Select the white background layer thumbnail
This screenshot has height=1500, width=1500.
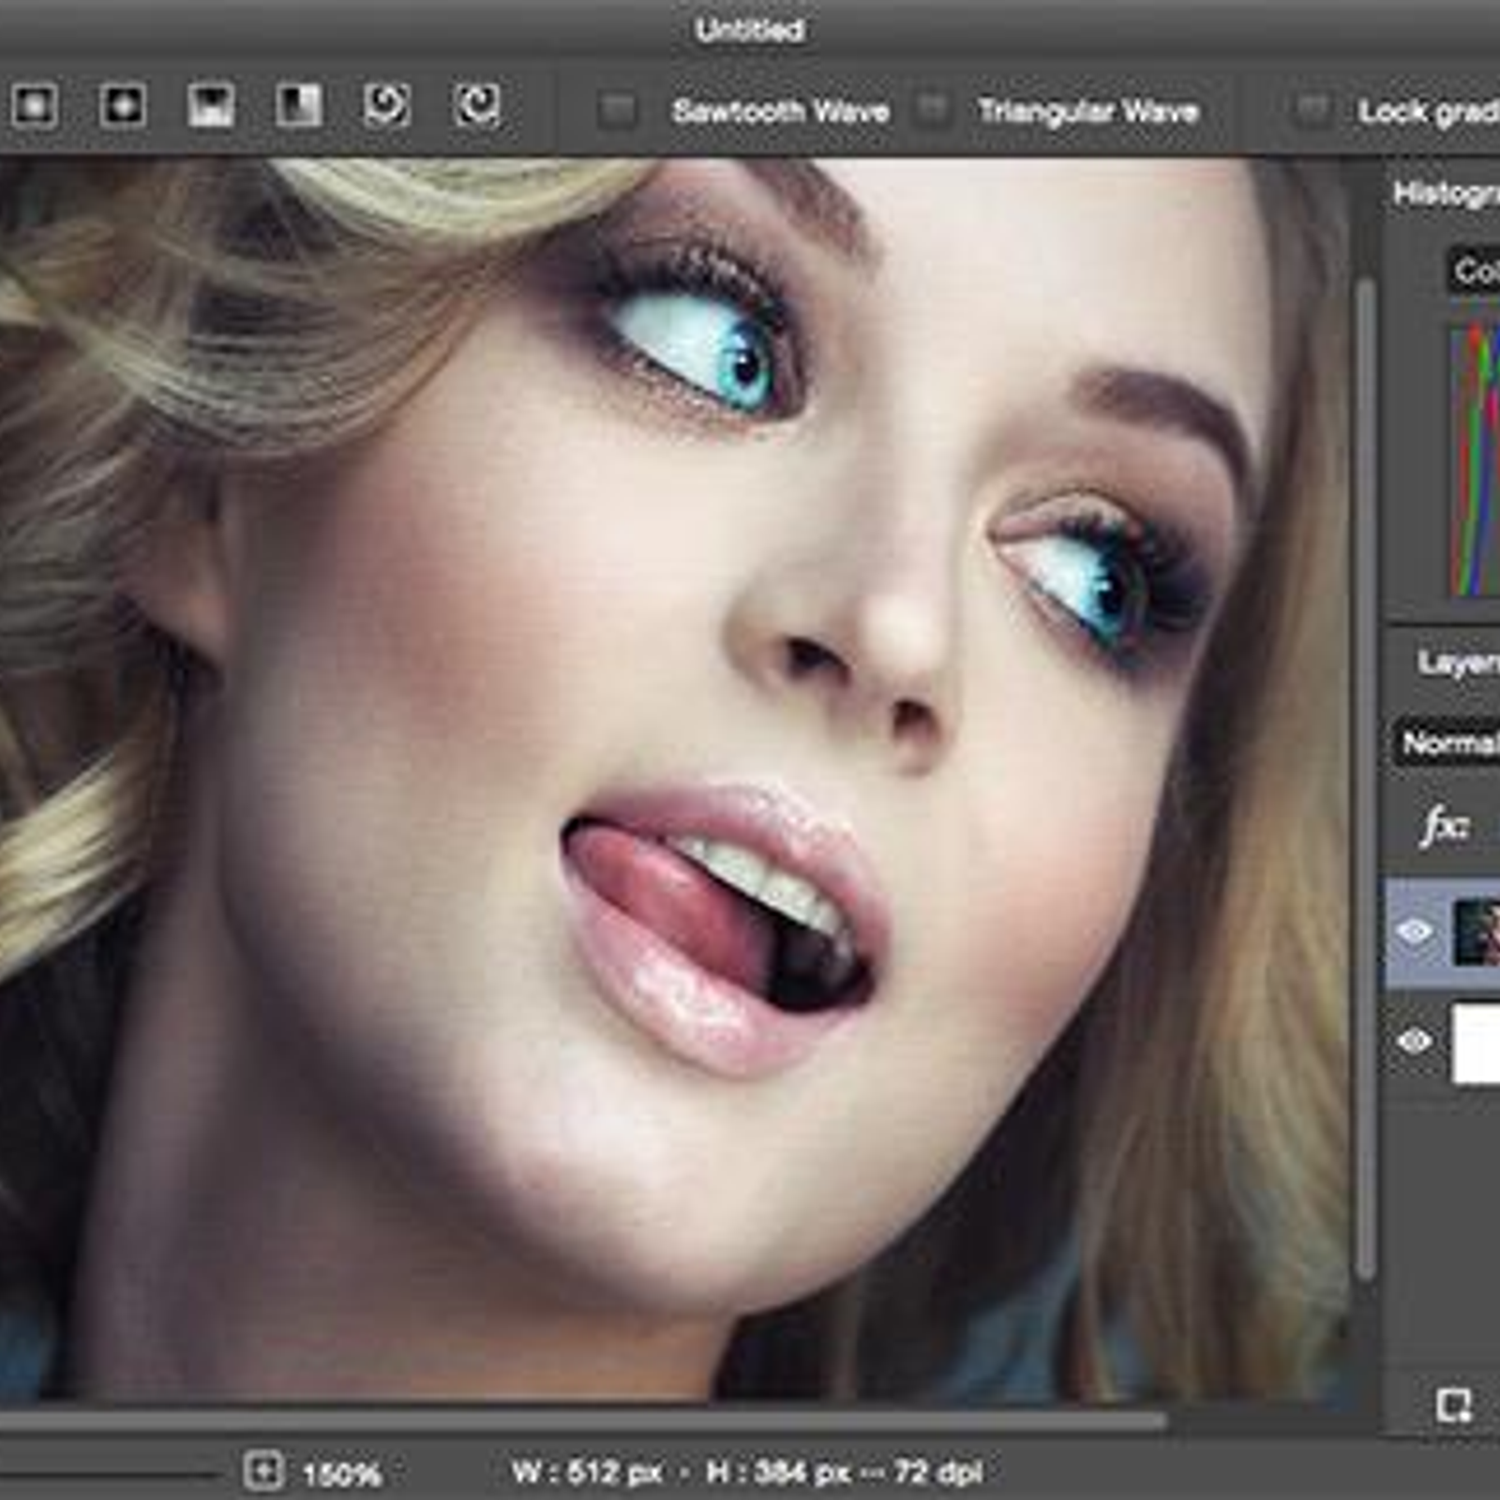pos(1477,1042)
